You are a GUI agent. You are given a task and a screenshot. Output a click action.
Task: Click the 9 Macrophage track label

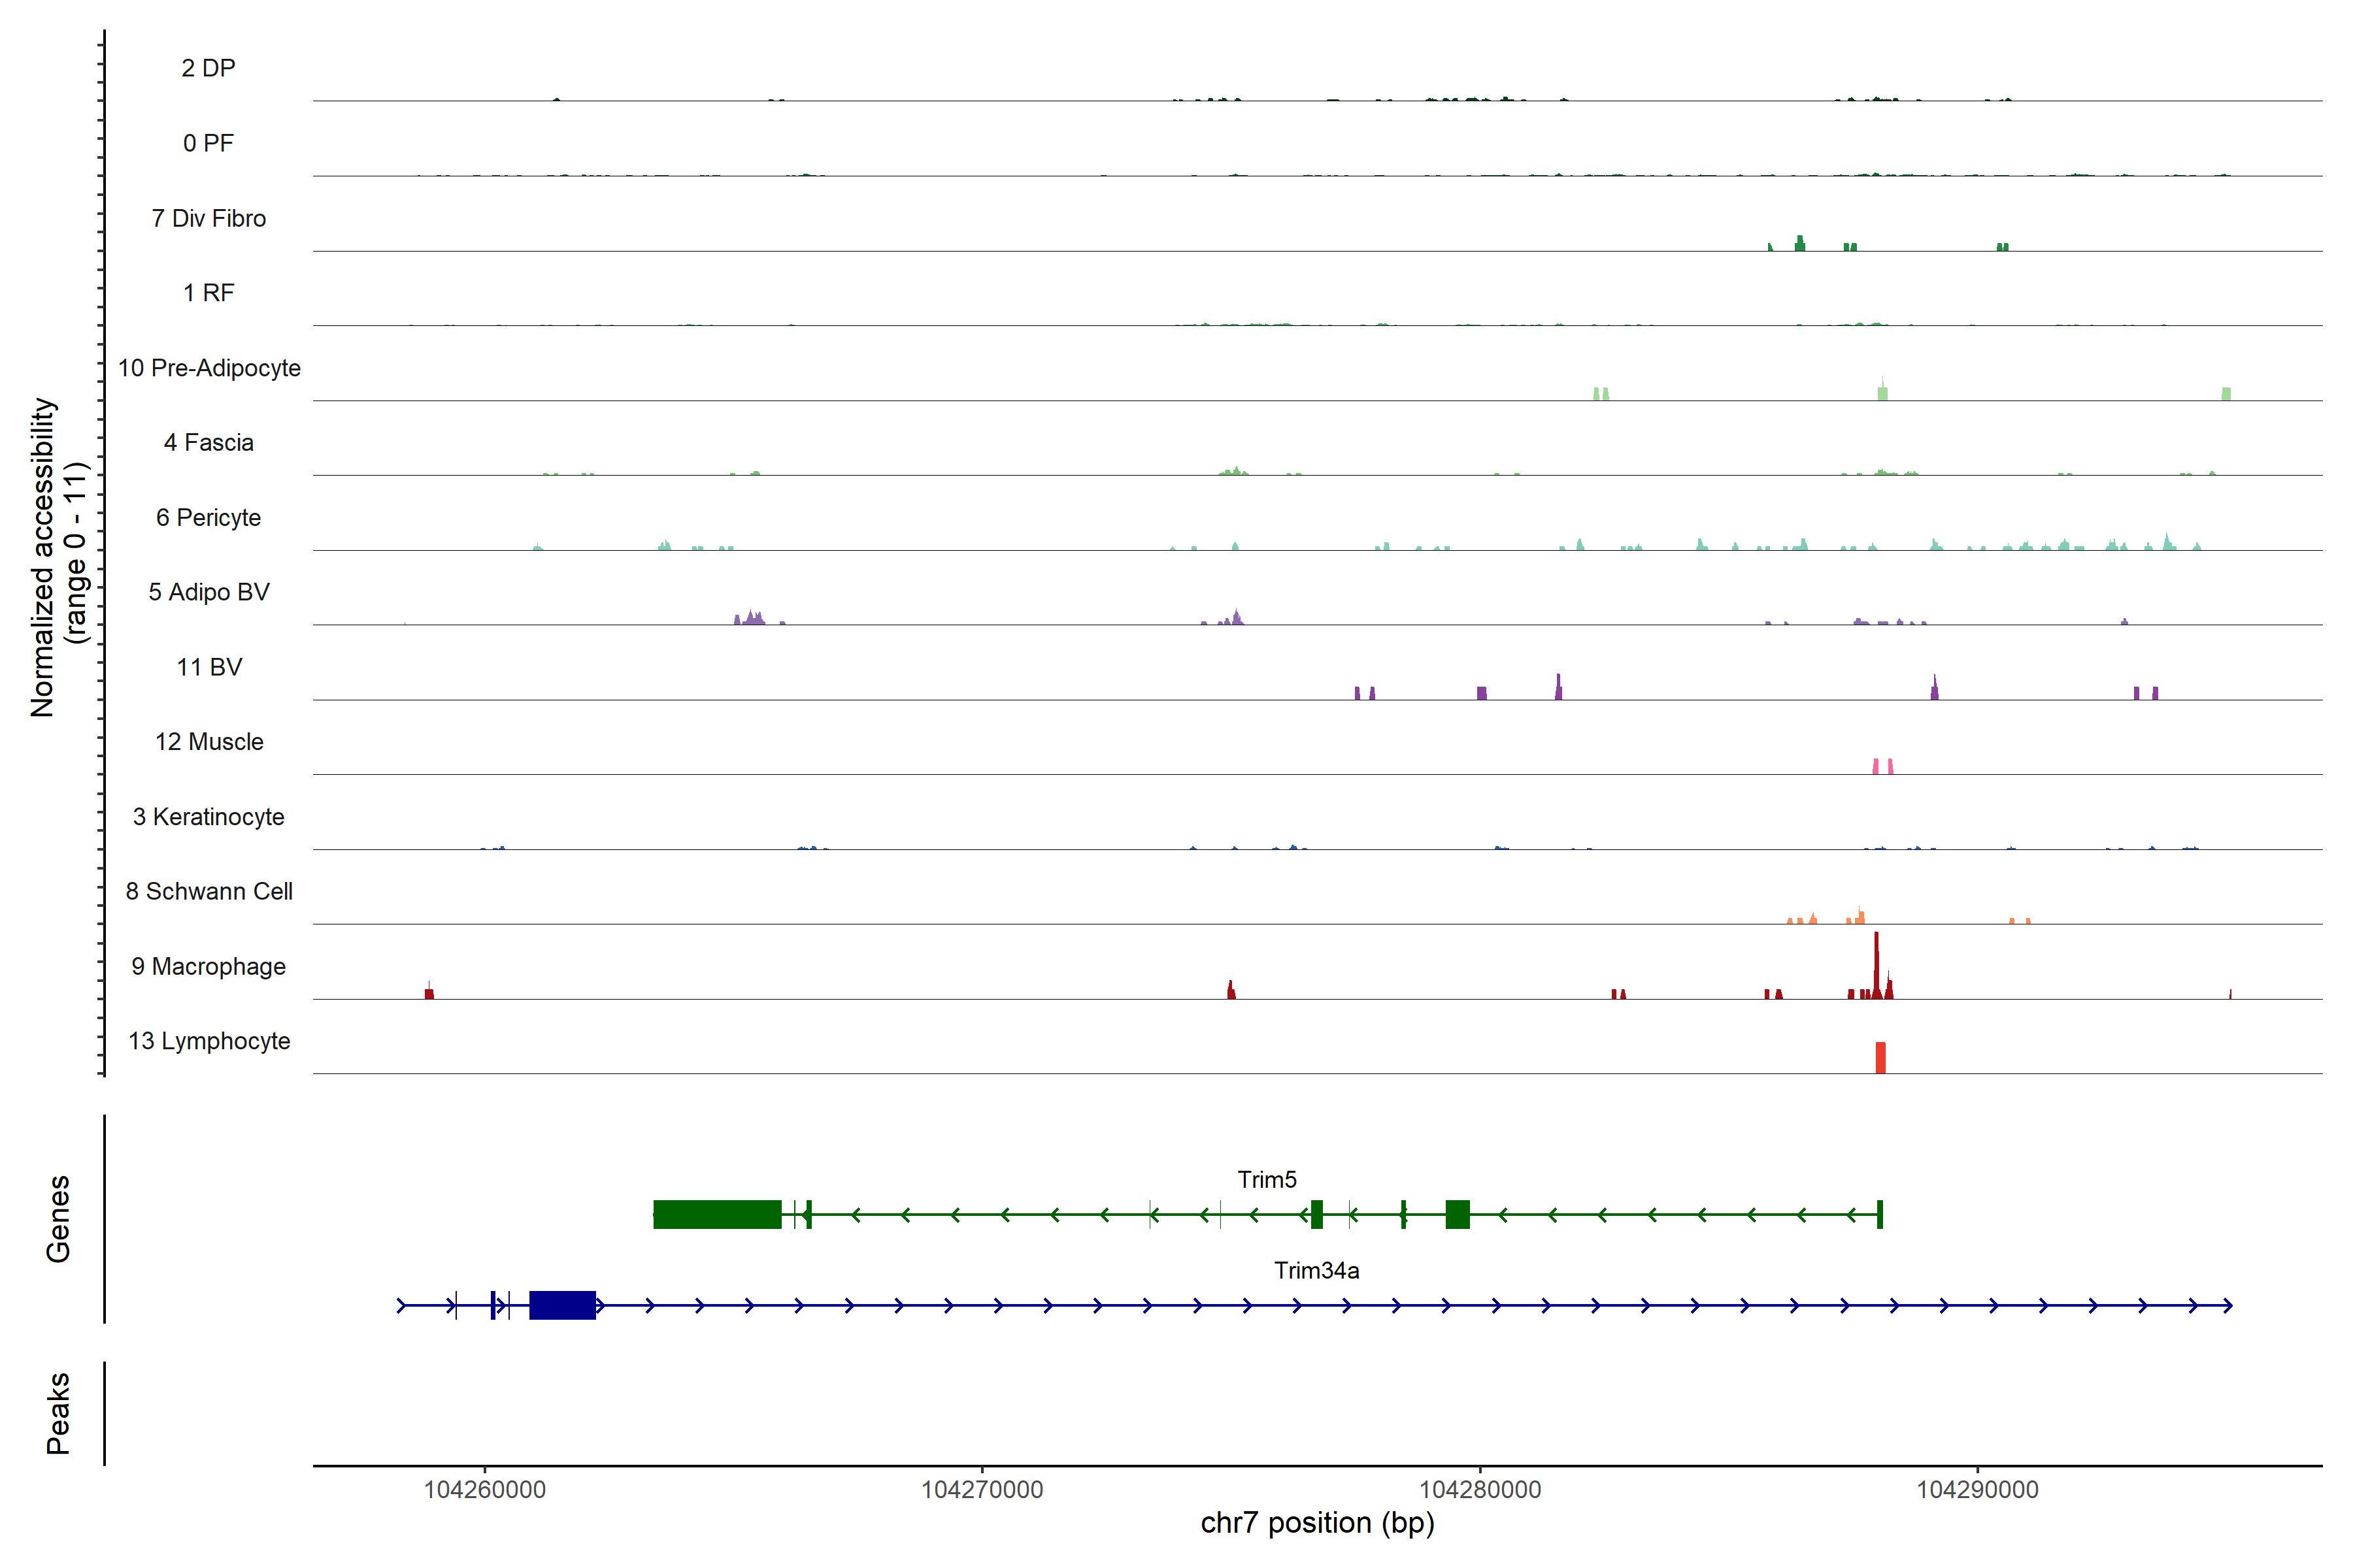point(208,966)
